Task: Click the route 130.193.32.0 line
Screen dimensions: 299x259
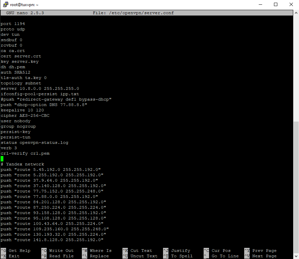Action: tap(53, 234)
